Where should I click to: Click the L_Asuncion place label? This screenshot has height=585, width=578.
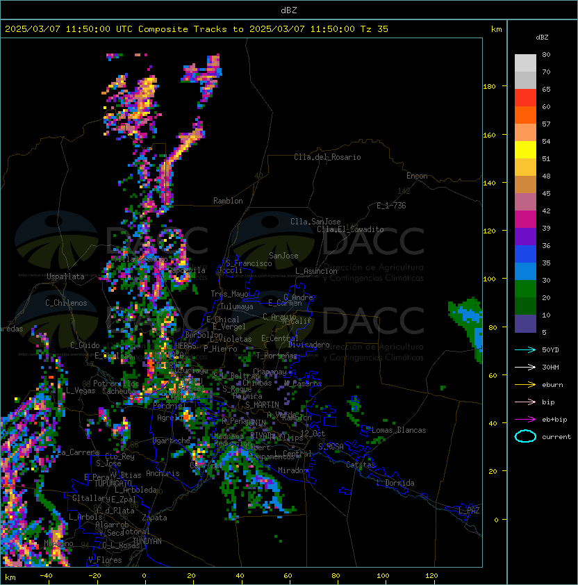316,271
